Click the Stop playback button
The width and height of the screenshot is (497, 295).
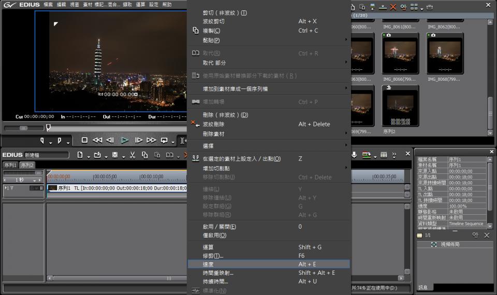click(x=84, y=140)
